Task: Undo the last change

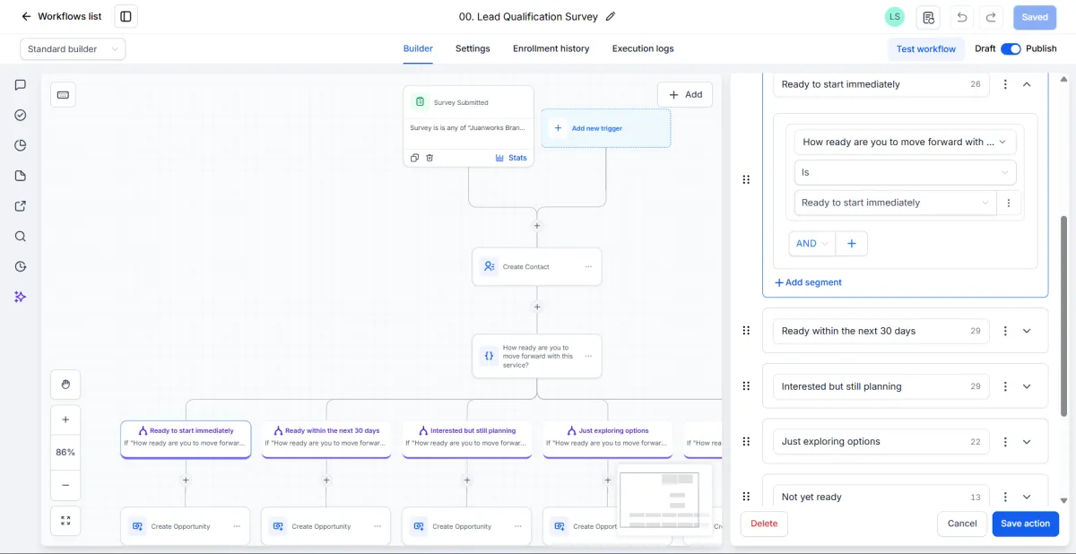Action: coord(962,17)
